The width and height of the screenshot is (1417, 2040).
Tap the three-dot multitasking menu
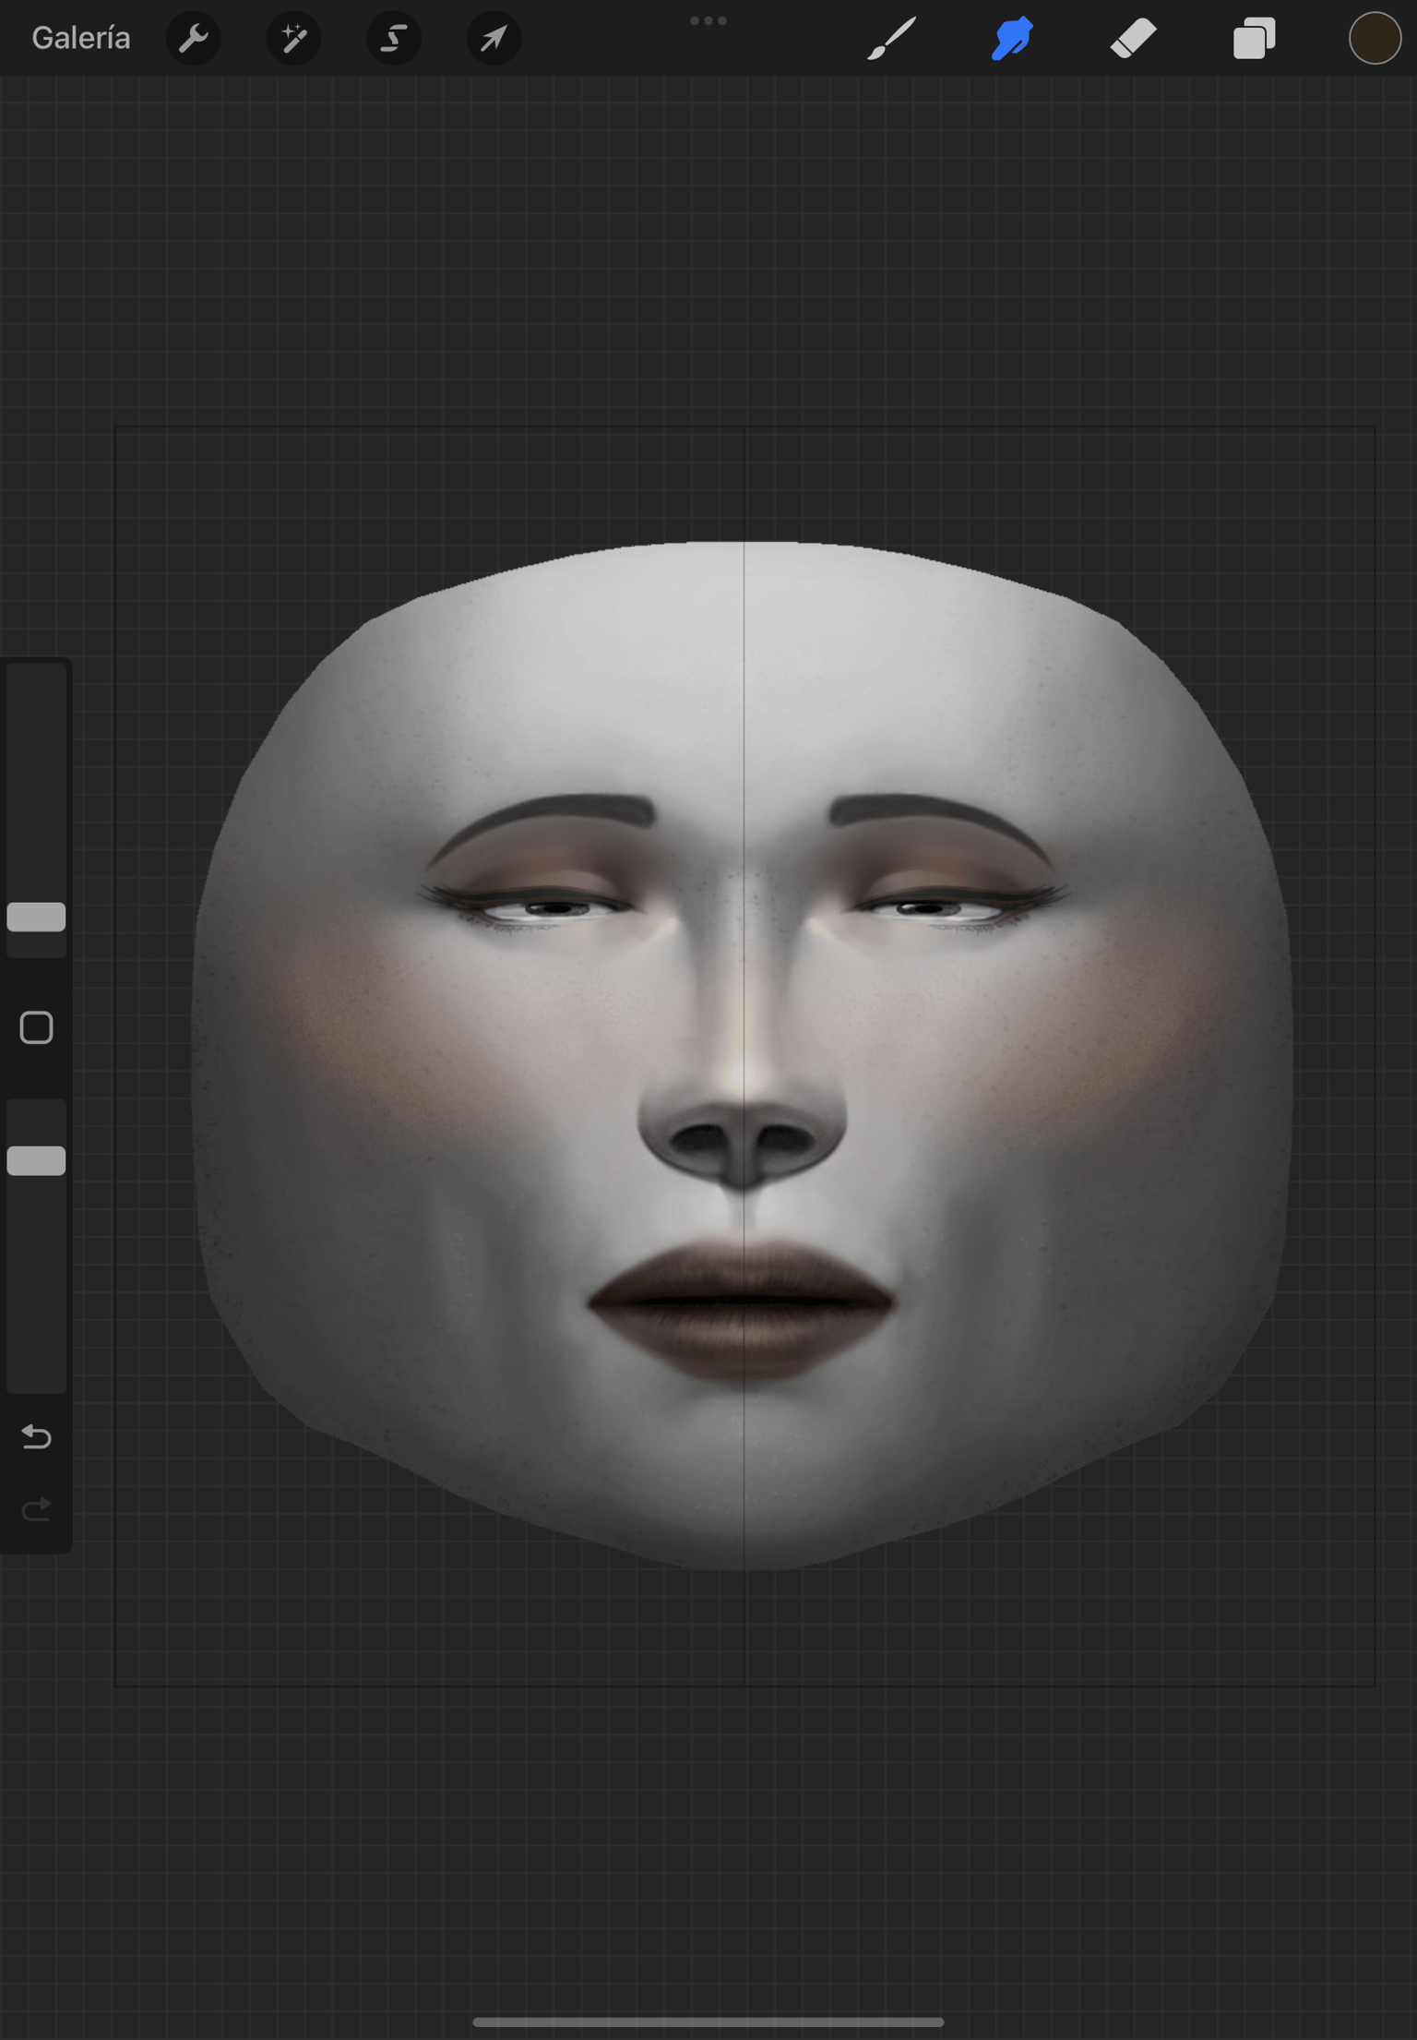tap(708, 20)
